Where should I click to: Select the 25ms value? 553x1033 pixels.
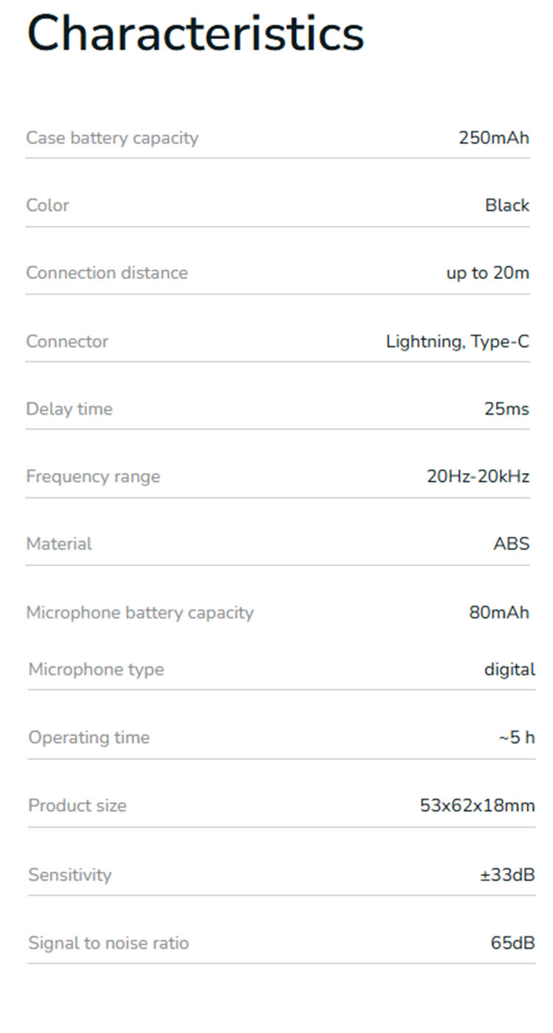[x=507, y=409]
